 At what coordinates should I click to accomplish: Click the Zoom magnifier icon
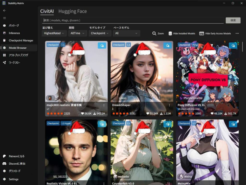(x=154, y=33)
